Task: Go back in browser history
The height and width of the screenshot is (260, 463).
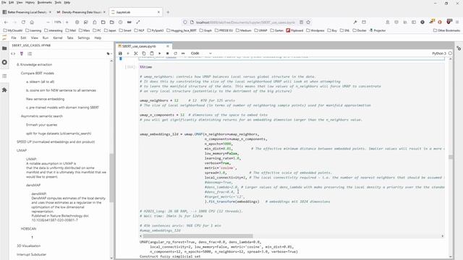Action: (x=7, y=22)
